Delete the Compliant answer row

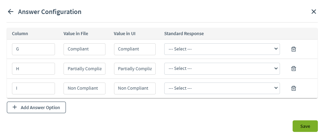(294, 49)
